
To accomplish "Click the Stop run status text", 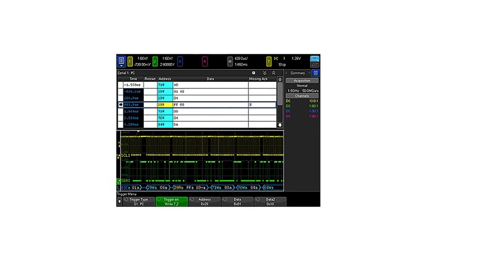I will (x=282, y=64).
